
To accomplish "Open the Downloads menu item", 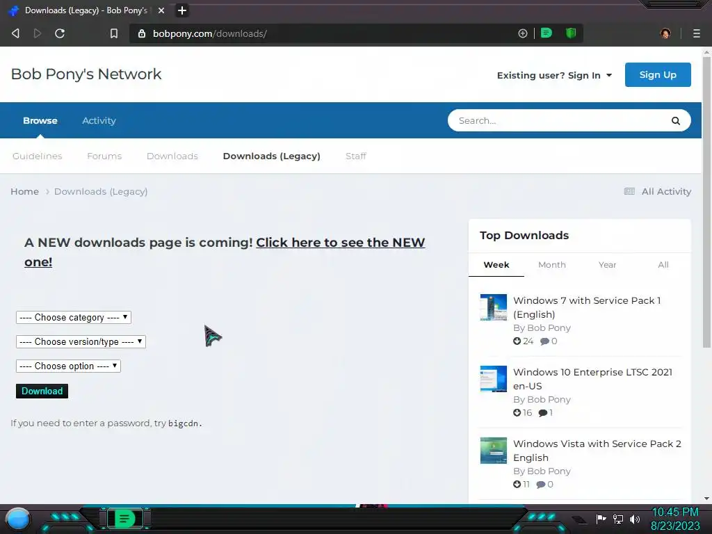I will pos(172,156).
